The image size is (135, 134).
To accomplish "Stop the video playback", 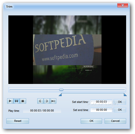I will click(23, 101).
